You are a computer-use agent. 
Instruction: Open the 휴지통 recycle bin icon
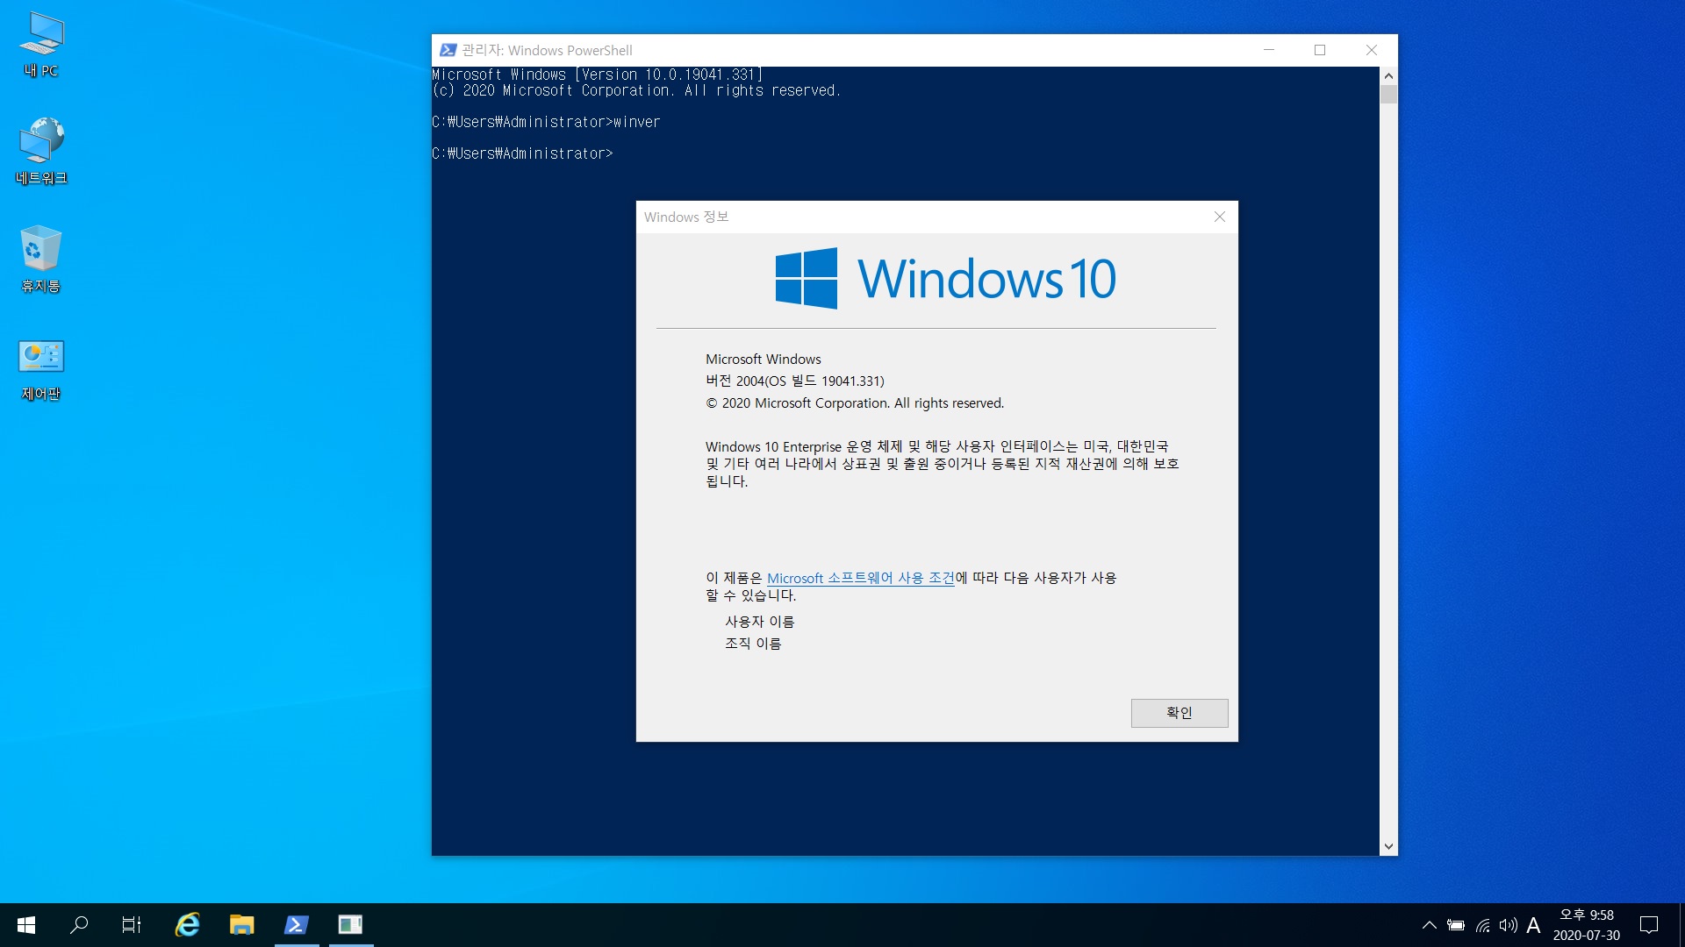point(41,260)
